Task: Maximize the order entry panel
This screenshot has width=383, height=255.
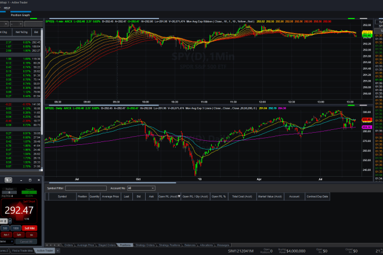Action: pos(30,180)
